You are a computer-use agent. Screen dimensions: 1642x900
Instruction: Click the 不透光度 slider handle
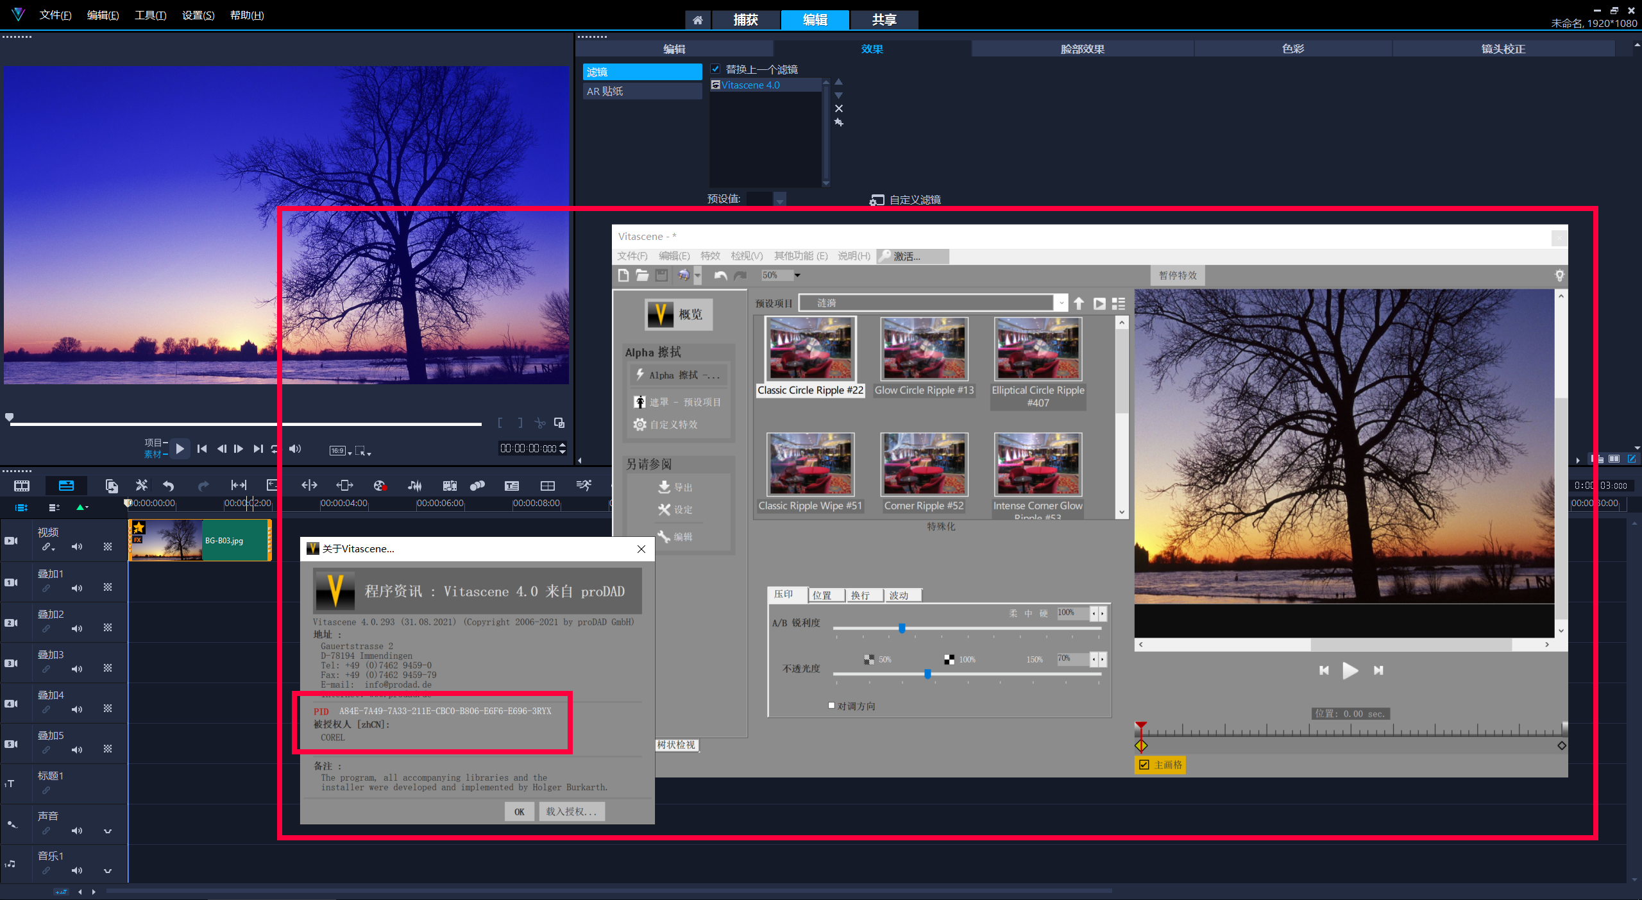927,674
